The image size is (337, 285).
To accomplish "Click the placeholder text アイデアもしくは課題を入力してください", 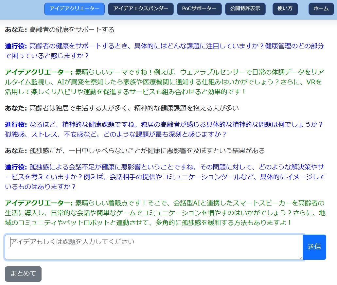I will (72, 242).
